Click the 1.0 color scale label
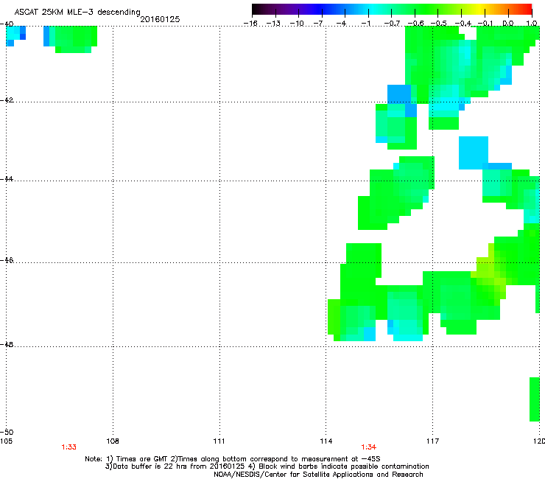 coord(532,24)
